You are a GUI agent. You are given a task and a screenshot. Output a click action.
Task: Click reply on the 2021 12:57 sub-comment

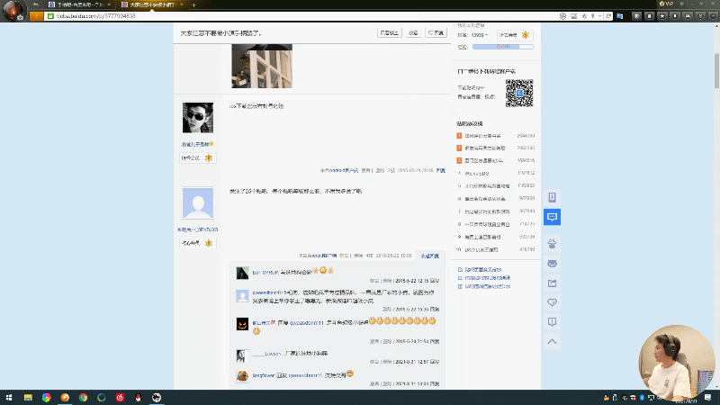(435, 362)
